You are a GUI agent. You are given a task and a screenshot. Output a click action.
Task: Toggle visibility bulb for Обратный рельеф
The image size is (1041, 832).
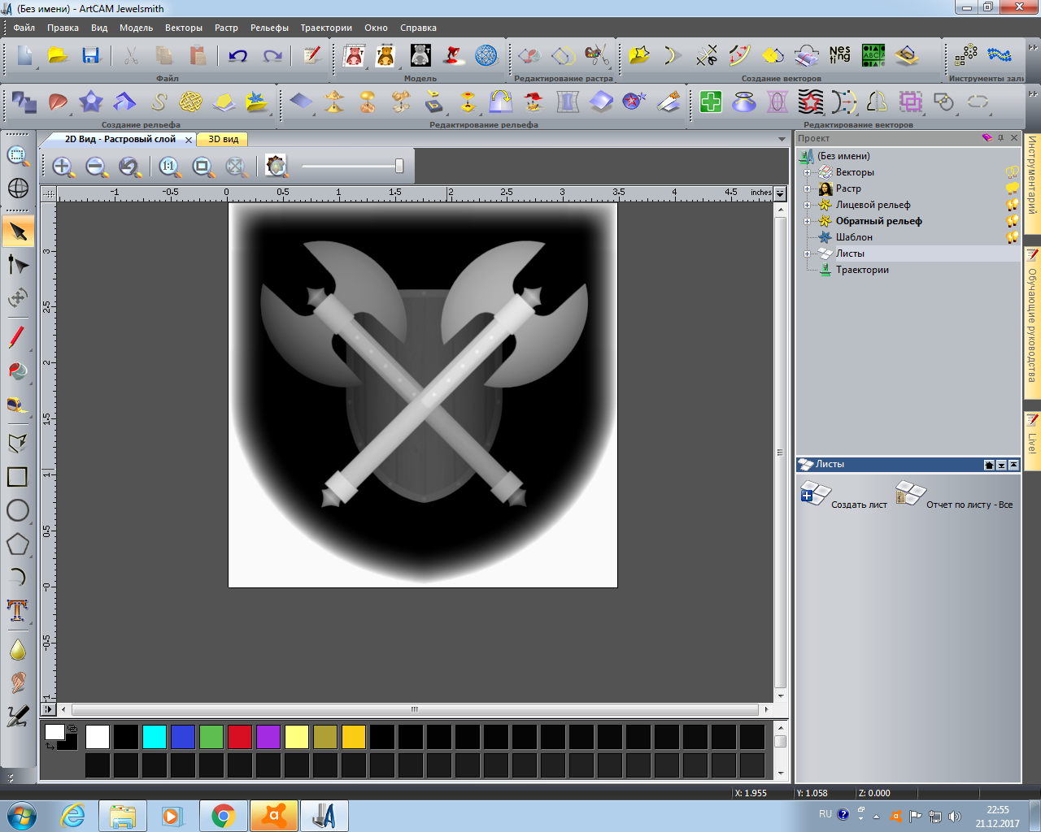click(x=1013, y=221)
